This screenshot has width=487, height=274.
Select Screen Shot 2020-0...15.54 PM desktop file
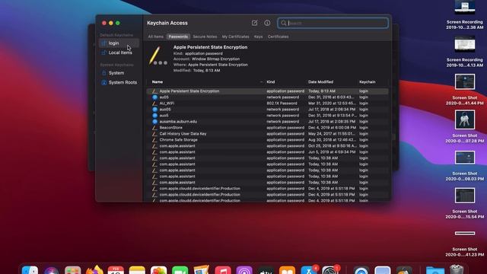(465, 203)
